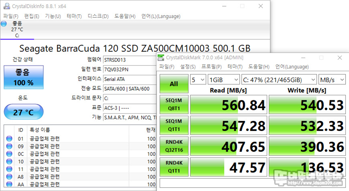Screen dimensions: 349x191
Task: Click status circle for attribute ID 10
Action: tap(9, 161)
